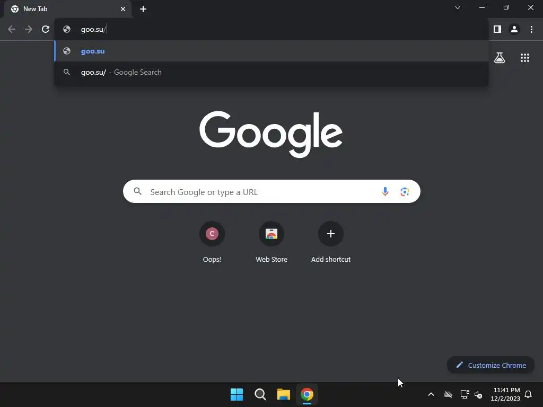Click the OneDrive cloud tray icon
This screenshot has width=543, height=407.
coord(448,394)
